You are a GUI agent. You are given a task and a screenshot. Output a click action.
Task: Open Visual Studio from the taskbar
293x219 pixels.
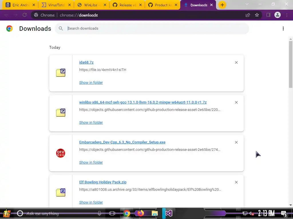click(169, 213)
